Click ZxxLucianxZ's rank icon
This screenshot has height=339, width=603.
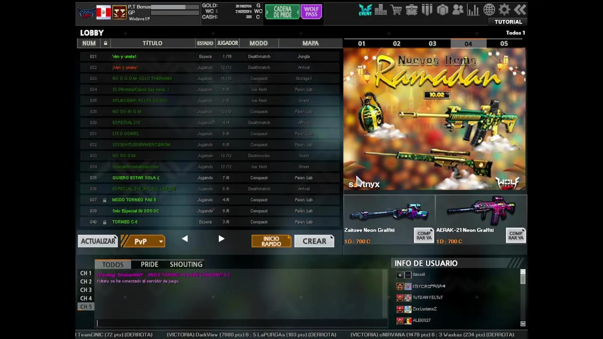click(400, 309)
